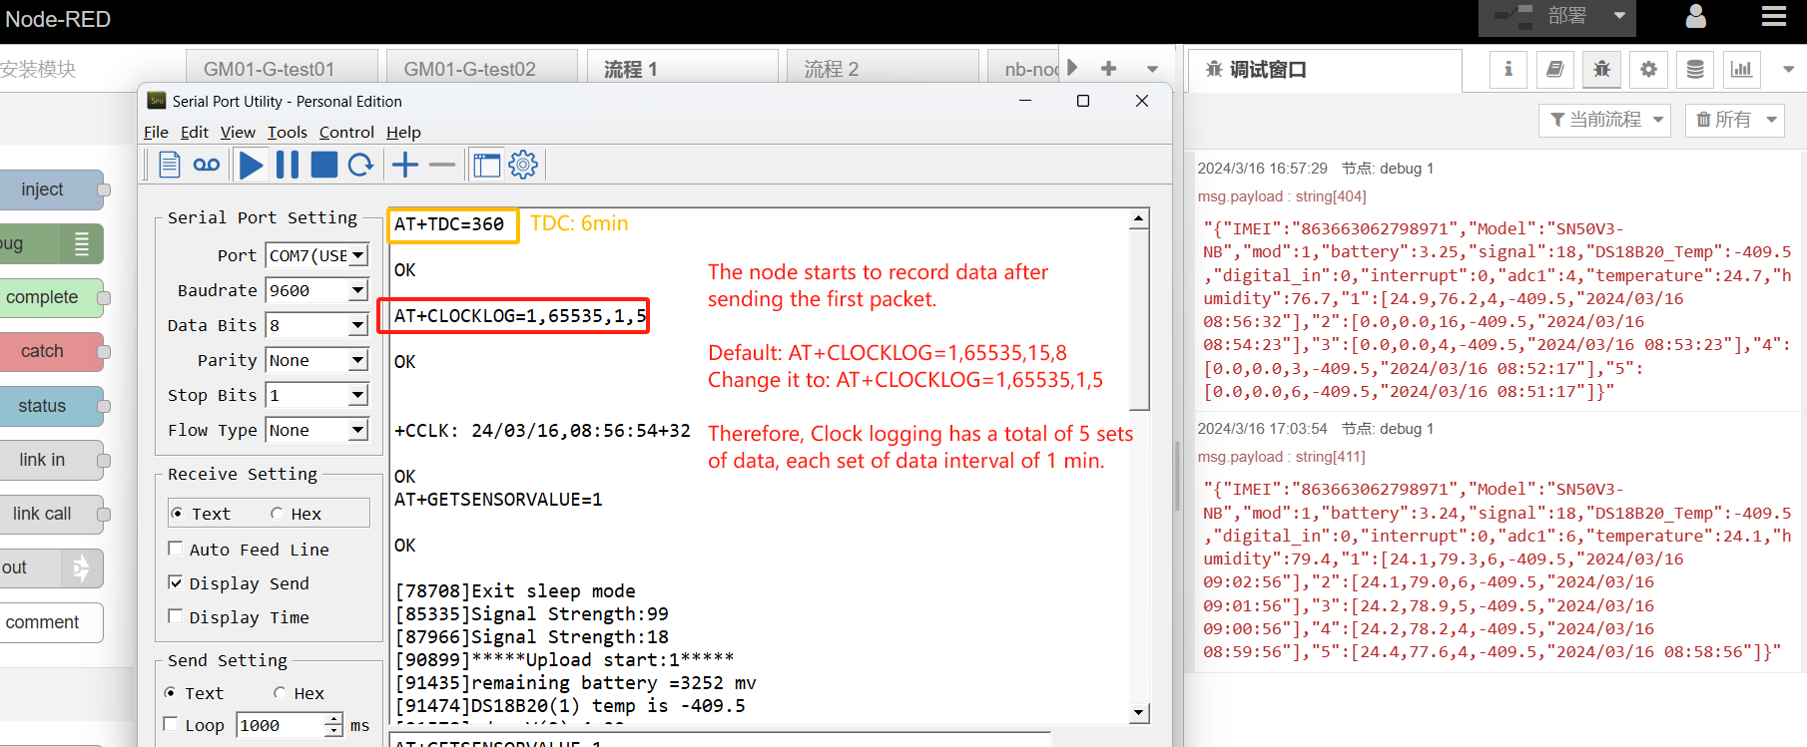The height and width of the screenshot is (747, 1807).
Task: Click the 所有 clear messages button
Action: [1723, 120]
